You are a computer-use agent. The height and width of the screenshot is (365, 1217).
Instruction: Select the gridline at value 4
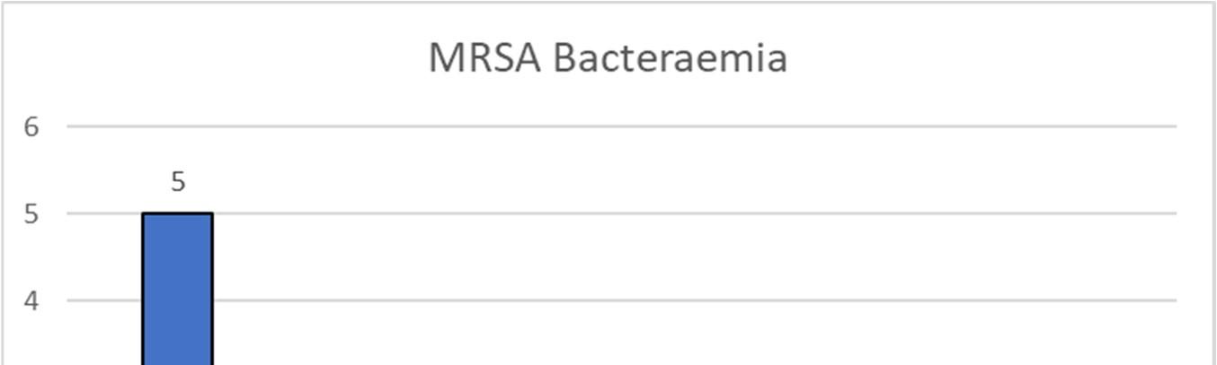click(629, 300)
